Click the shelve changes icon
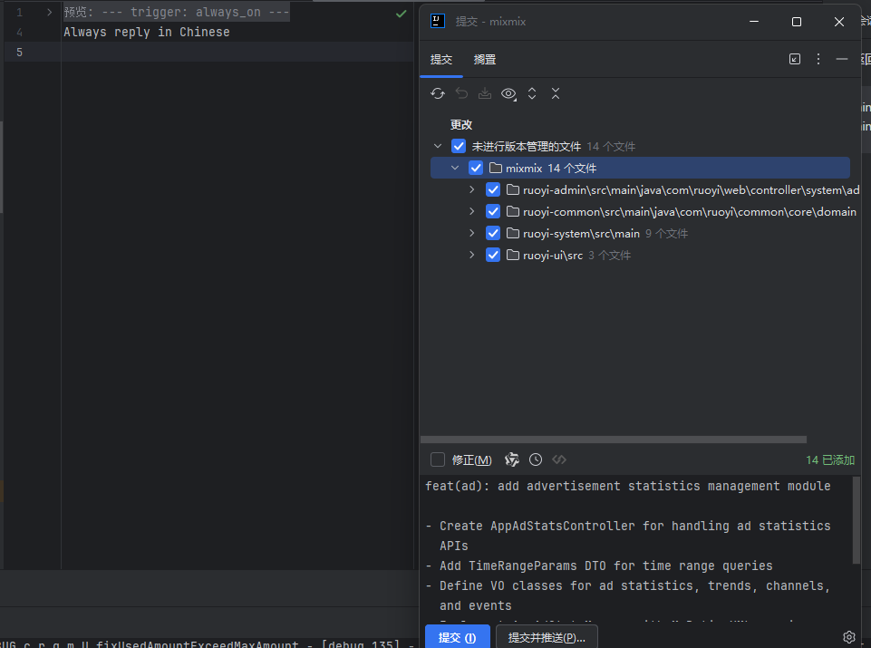 [485, 93]
